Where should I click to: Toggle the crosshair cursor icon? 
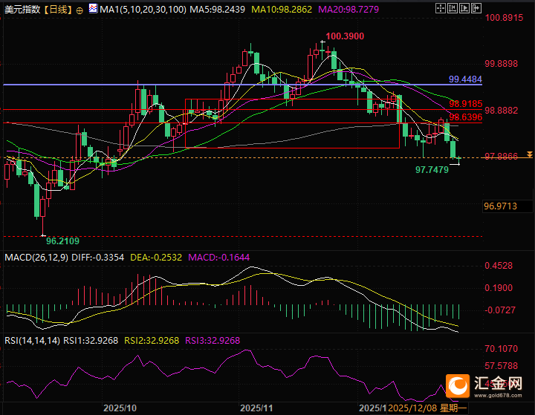tap(441, 8)
